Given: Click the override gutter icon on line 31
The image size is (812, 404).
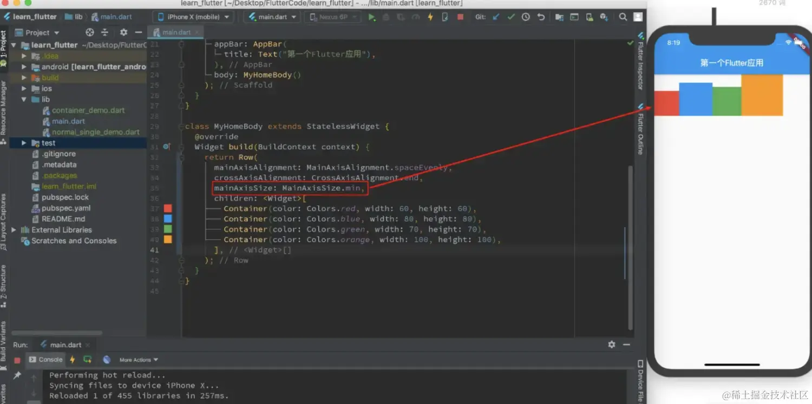Looking at the screenshot, I should click(167, 147).
